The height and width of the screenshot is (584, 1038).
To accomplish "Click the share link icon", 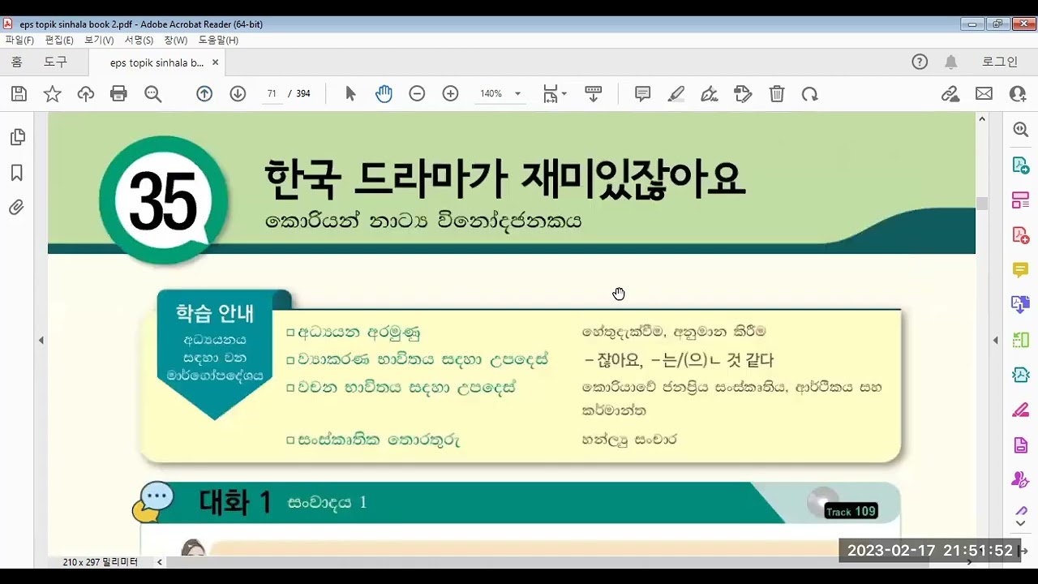I will pyautogui.click(x=950, y=94).
